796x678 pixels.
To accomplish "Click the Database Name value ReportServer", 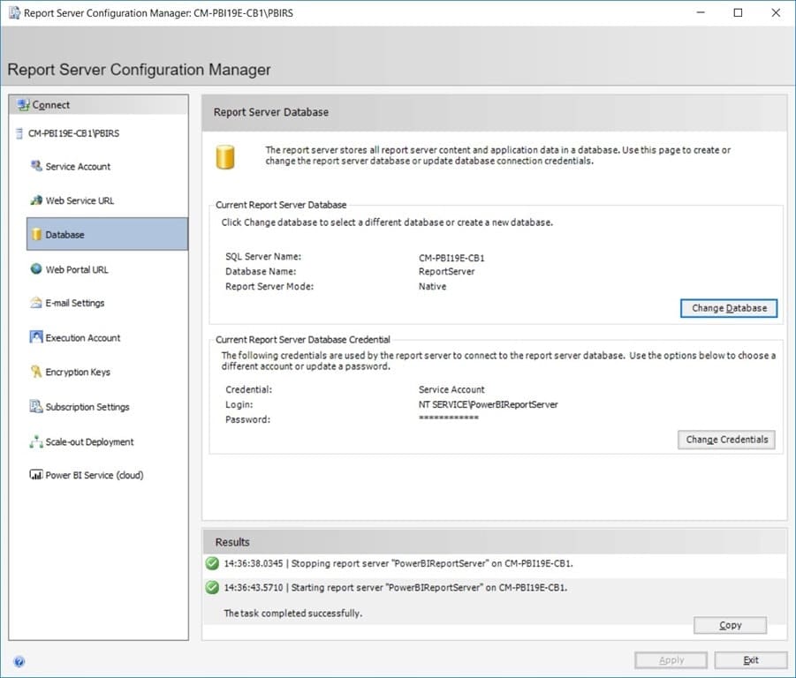I will pyautogui.click(x=446, y=271).
